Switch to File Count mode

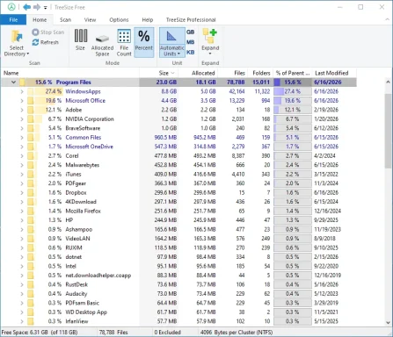tap(124, 43)
